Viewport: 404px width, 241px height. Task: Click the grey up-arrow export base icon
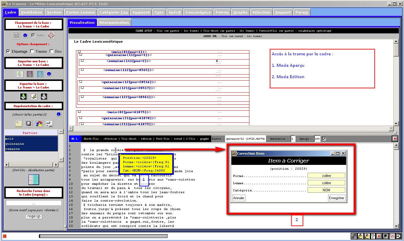click(x=44, y=97)
